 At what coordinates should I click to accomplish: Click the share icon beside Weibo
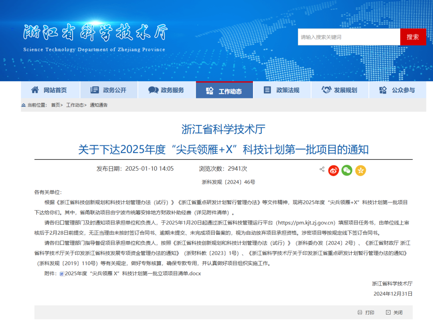tap(322, 170)
